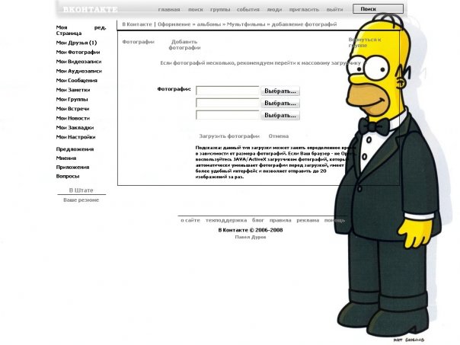
Task: Switch to the Фотографии tab
Action: 138,42
